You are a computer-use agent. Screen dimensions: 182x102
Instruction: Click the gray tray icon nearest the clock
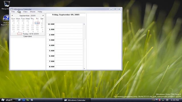click(x=167, y=100)
